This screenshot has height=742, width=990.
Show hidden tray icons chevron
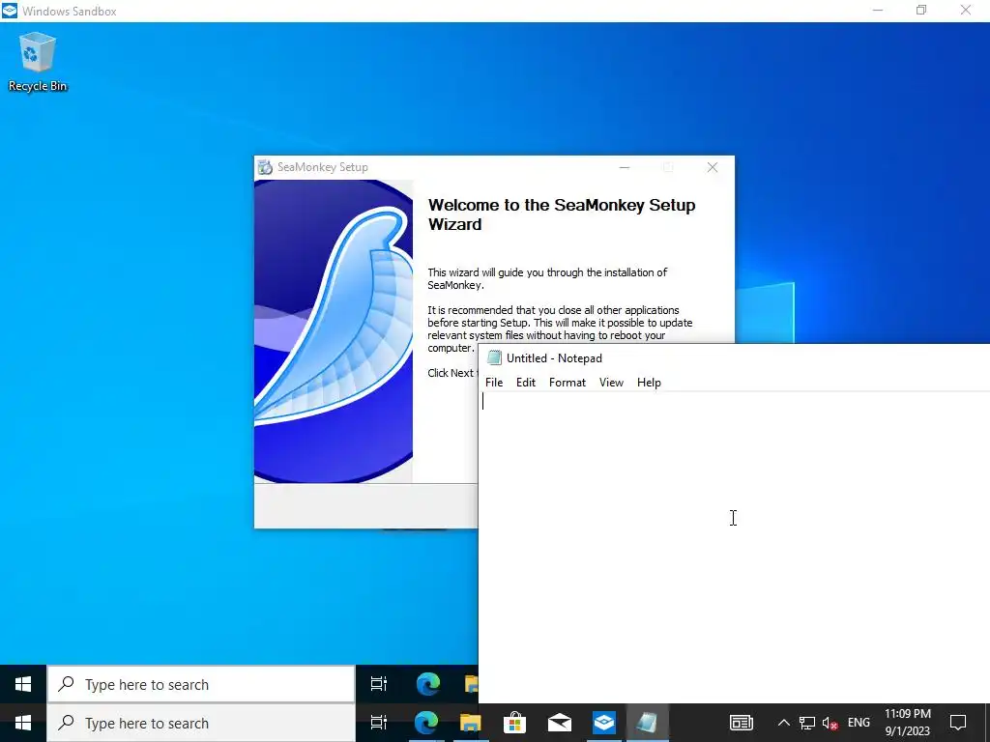pos(783,723)
